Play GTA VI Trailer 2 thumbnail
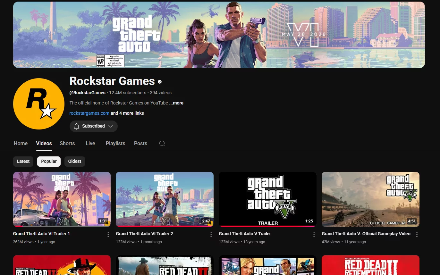Viewport: 440px width, 275px height. click(165, 199)
